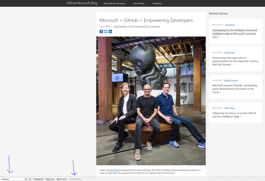Toggle Whole Words in find bar
The width and height of the screenshot is (265, 181).
tap(62, 179)
